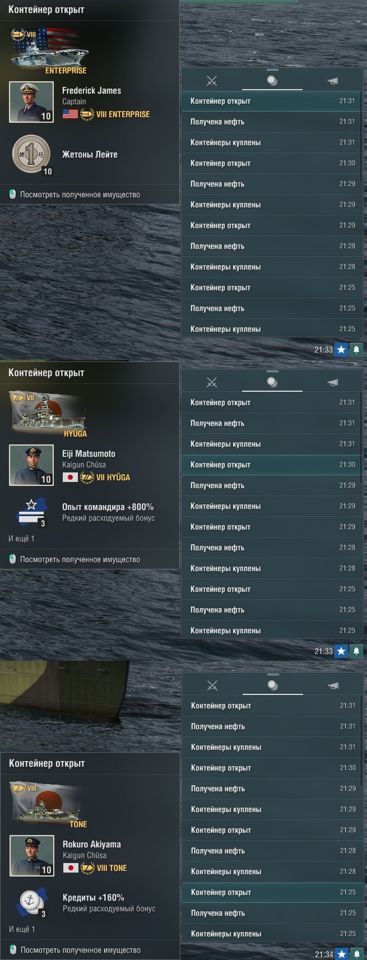Image resolution: width=367 pixels, height=960 pixels.
Task: Click the Tone cruiser ship image
Action: click(x=49, y=804)
